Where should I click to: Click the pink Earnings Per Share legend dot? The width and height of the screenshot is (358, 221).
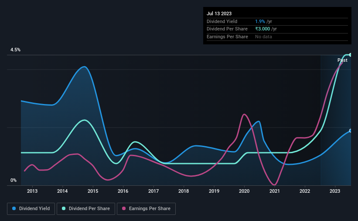point(124,208)
